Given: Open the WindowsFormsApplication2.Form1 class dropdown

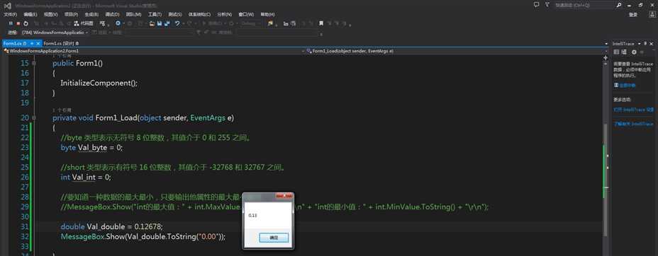Looking at the screenshot, I should coord(153,51).
